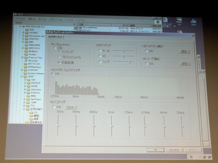
Task: Expand the DRIVERS folder node
Action: [x=23, y=39]
